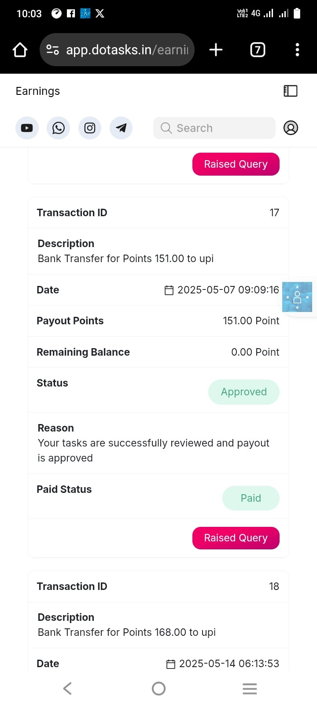Focus the Search input field
This screenshot has width=317, height=706.
coord(214,128)
